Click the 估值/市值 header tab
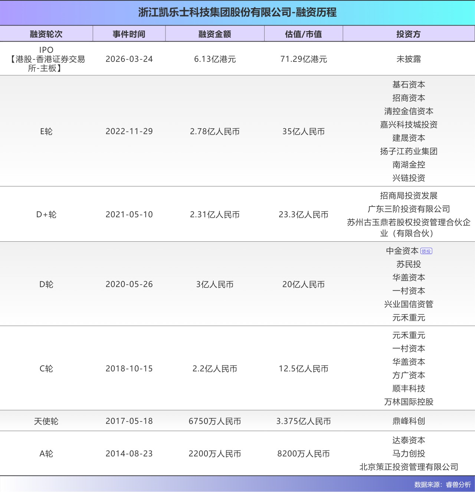The width and height of the screenshot is (475, 492). [303, 33]
